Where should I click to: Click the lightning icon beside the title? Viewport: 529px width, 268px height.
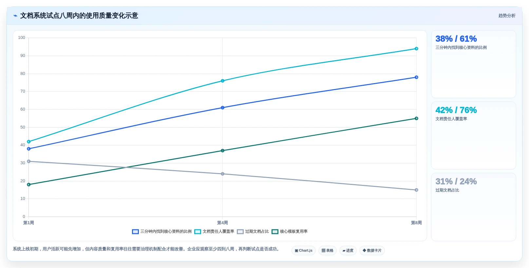(15, 16)
